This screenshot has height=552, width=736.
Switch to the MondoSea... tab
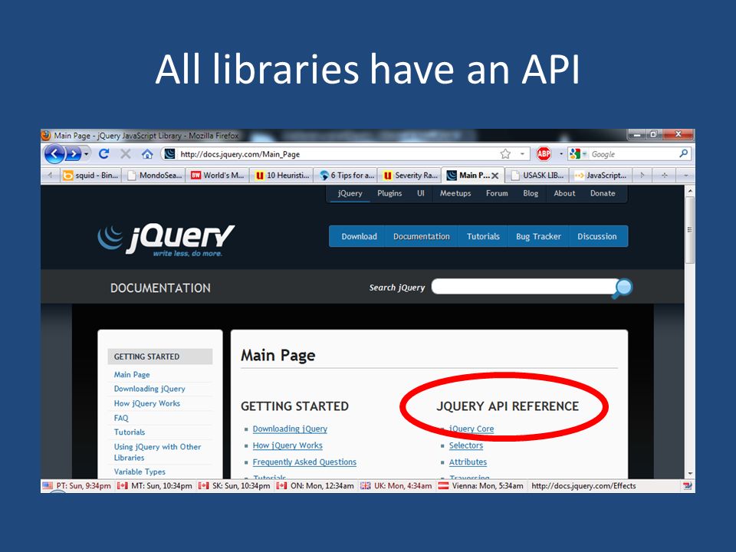pos(155,175)
